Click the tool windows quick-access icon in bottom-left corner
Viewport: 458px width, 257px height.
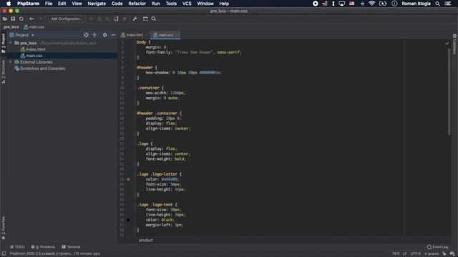pyautogui.click(x=4, y=254)
